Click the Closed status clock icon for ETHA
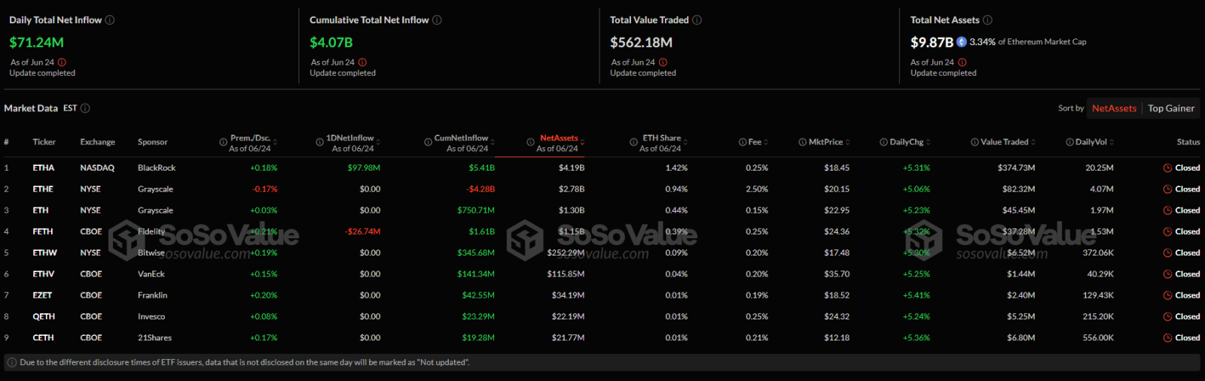The height and width of the screenshot is (381, 1205). [x=1167, y=168]
